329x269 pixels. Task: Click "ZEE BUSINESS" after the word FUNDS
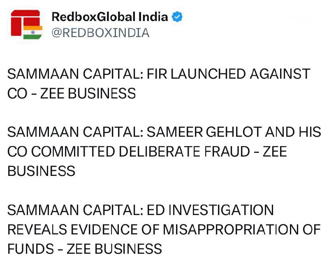click(x=114, y=248)
